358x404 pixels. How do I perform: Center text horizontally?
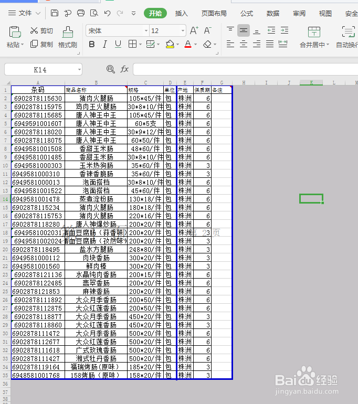[244, 44]
